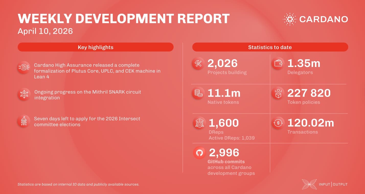Click the Token policies box icon
Viewport: 365px width, 194px height.
coord(278,93)
